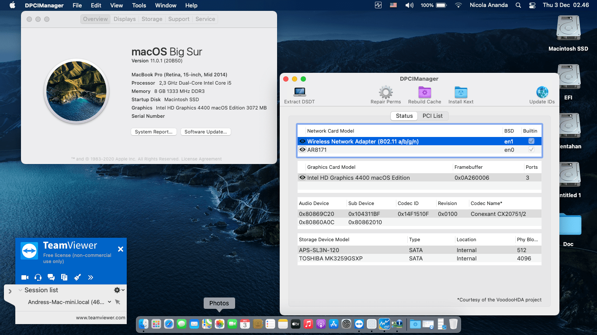
Task: Open the volume control in the menu bar
Action: [409, 6]
